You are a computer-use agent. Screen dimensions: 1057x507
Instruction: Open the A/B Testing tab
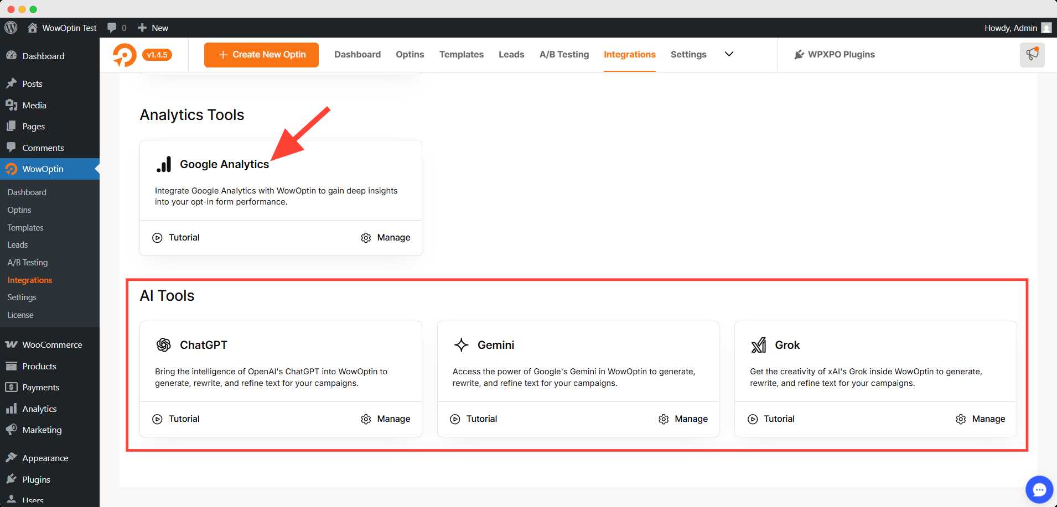[x=564, y=54]
